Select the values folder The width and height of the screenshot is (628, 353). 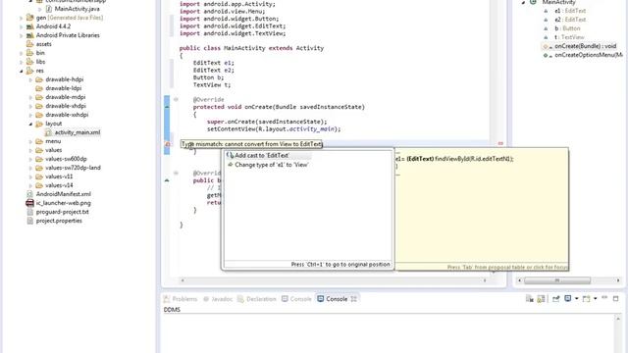click(53, 150)
